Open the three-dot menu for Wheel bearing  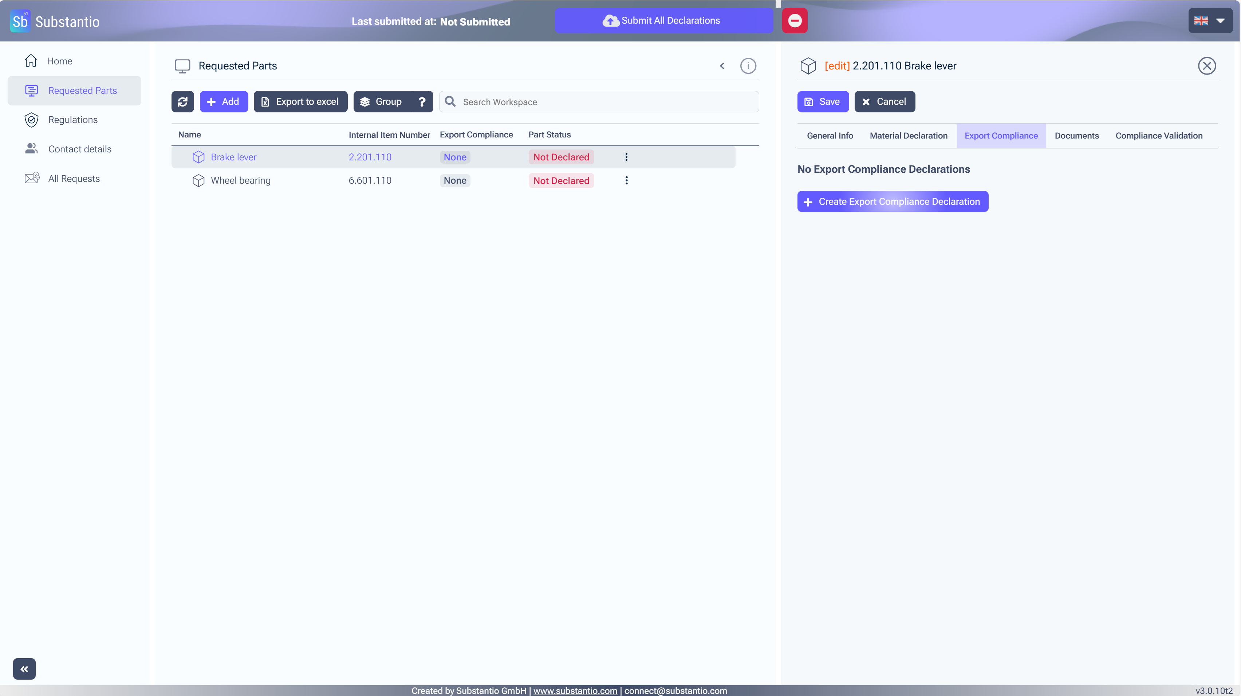(x=626, y=180)
